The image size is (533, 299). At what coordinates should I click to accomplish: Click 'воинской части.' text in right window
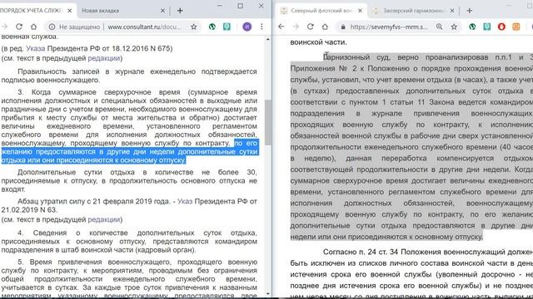click(x=318, y=42)
